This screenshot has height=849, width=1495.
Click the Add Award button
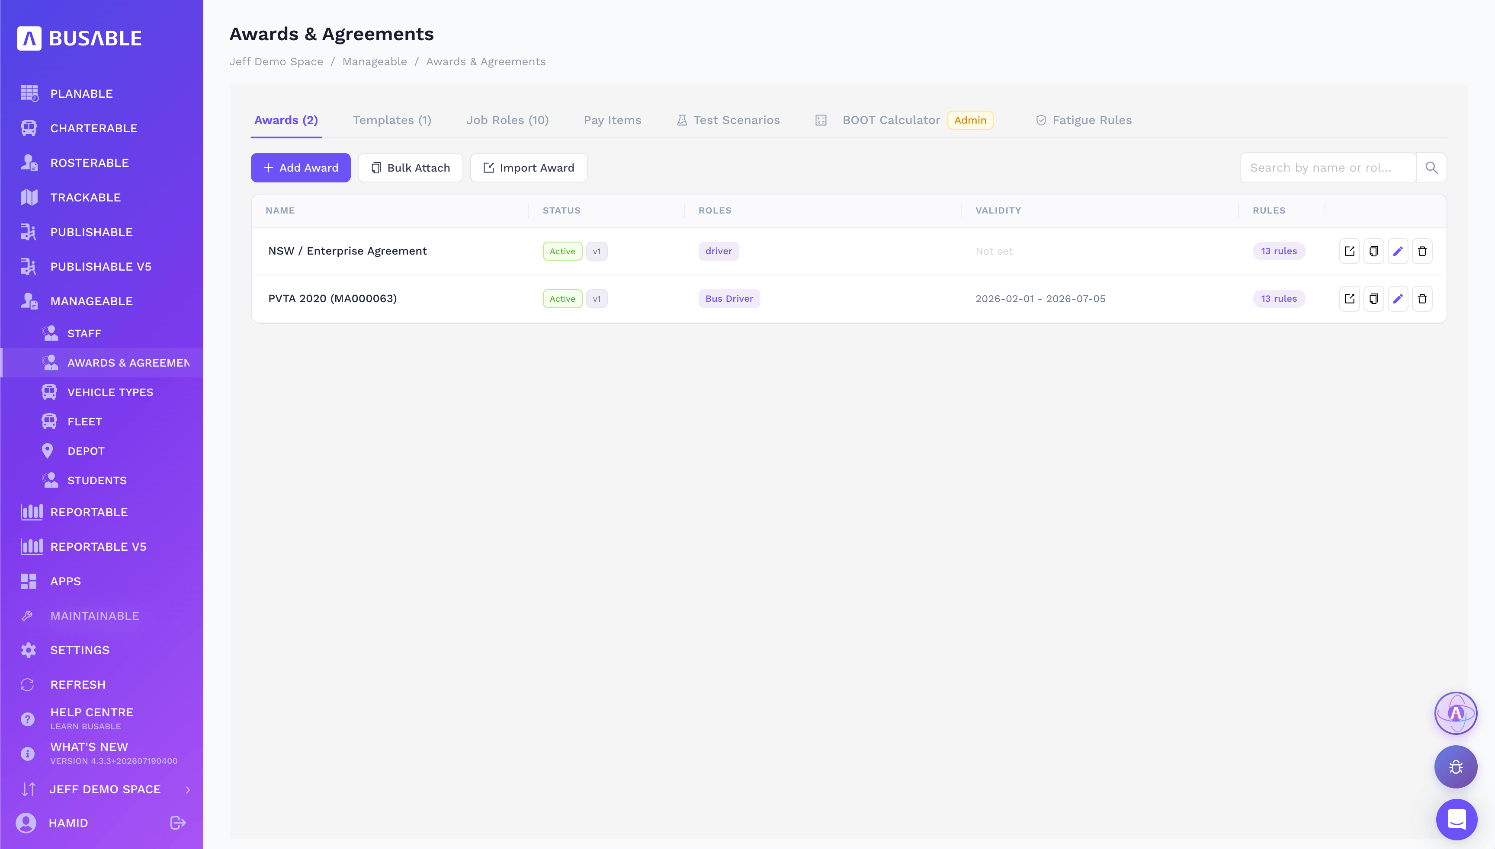point(301,168)
